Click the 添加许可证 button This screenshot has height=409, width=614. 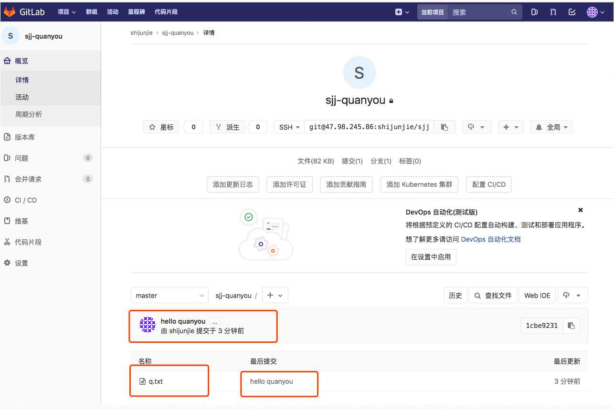tap(290, 184)
